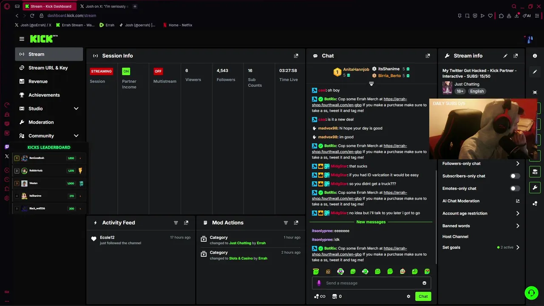
Task: Click the channel points infinity icon
Action: 320,297
